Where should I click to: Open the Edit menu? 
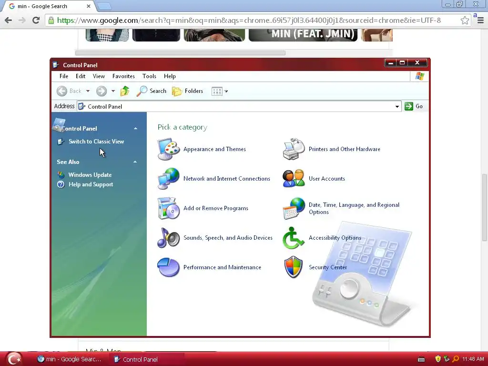(x=80, y=76)
